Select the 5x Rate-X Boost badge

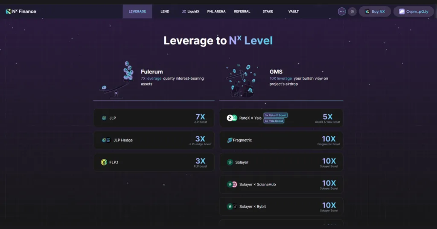pyautogui.click(x=274, y=115)
